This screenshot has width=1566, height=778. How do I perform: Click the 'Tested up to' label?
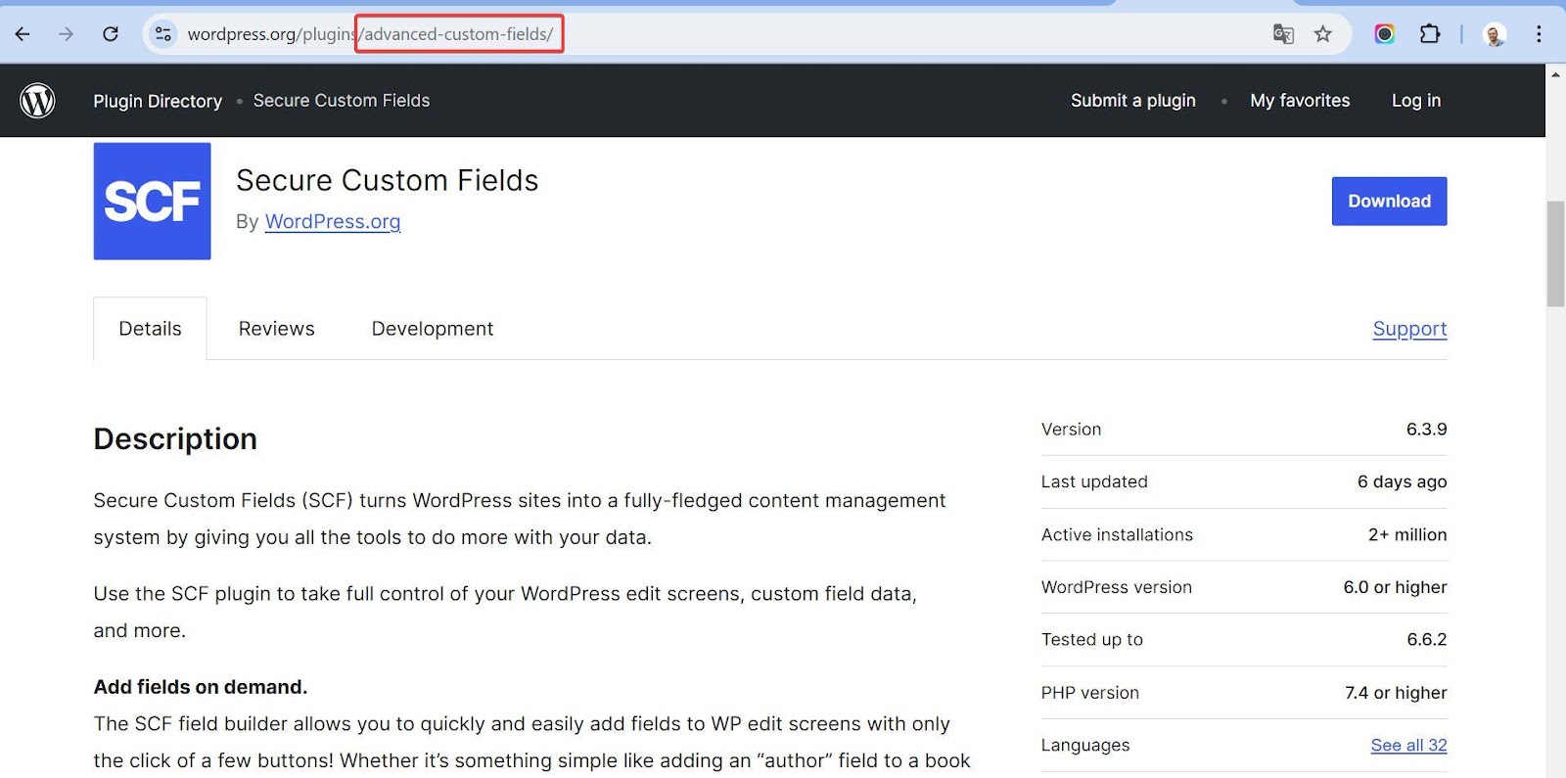pyautogui.click(x=1092, y=640)
